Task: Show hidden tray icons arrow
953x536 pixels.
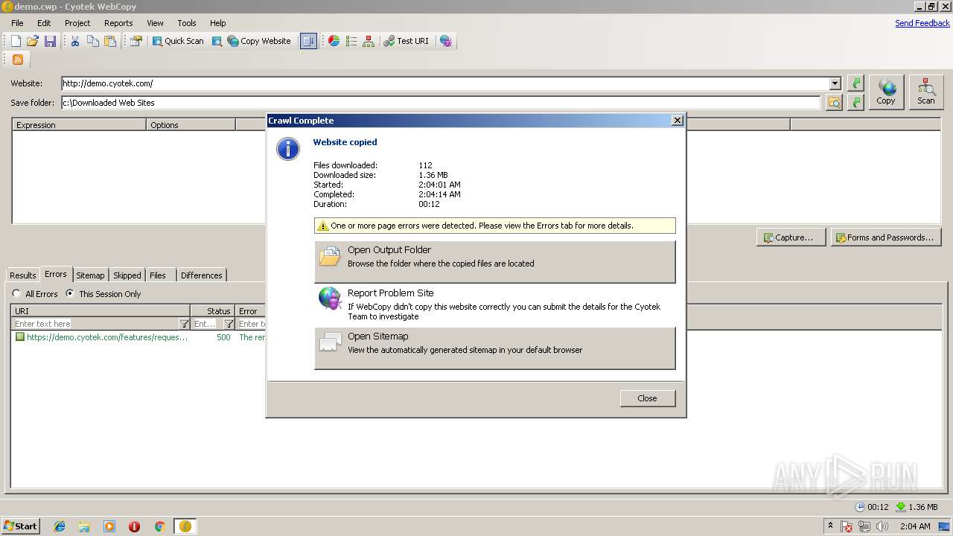Action: 830,526
